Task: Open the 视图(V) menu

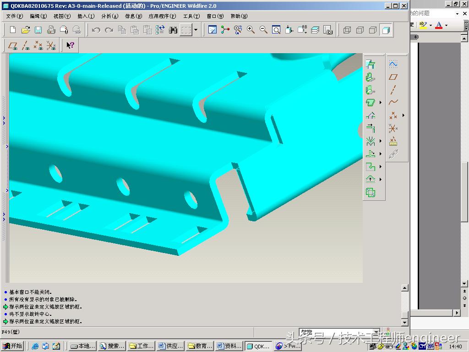Action: point(62,16)
